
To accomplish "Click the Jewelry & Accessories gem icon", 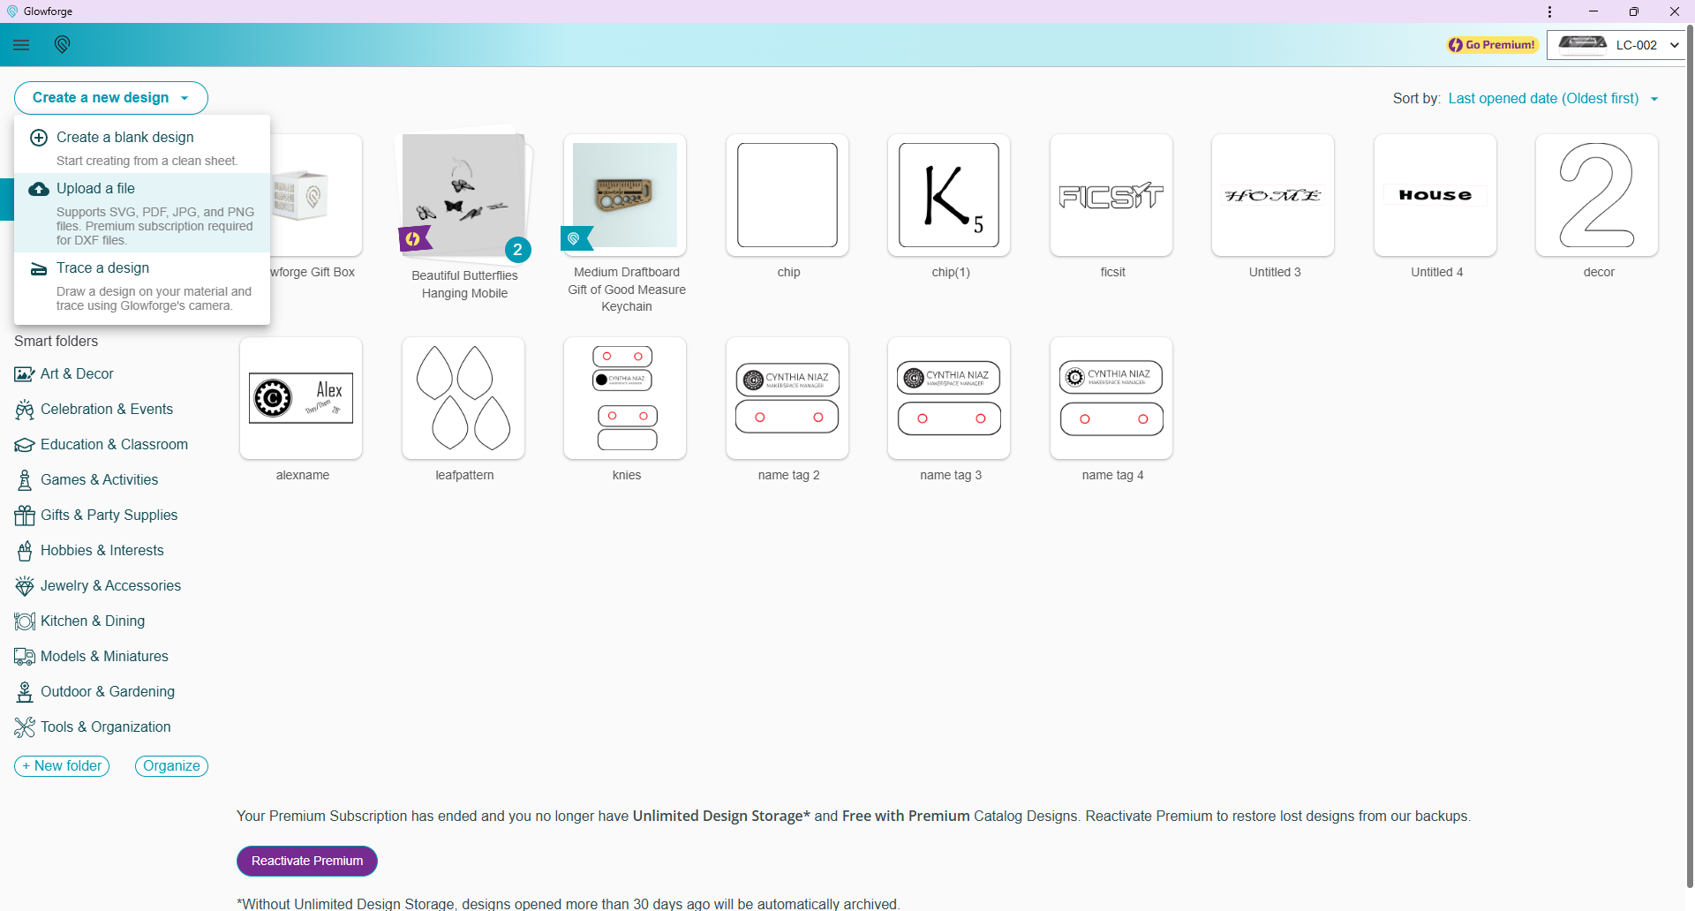I will [24, 586].
